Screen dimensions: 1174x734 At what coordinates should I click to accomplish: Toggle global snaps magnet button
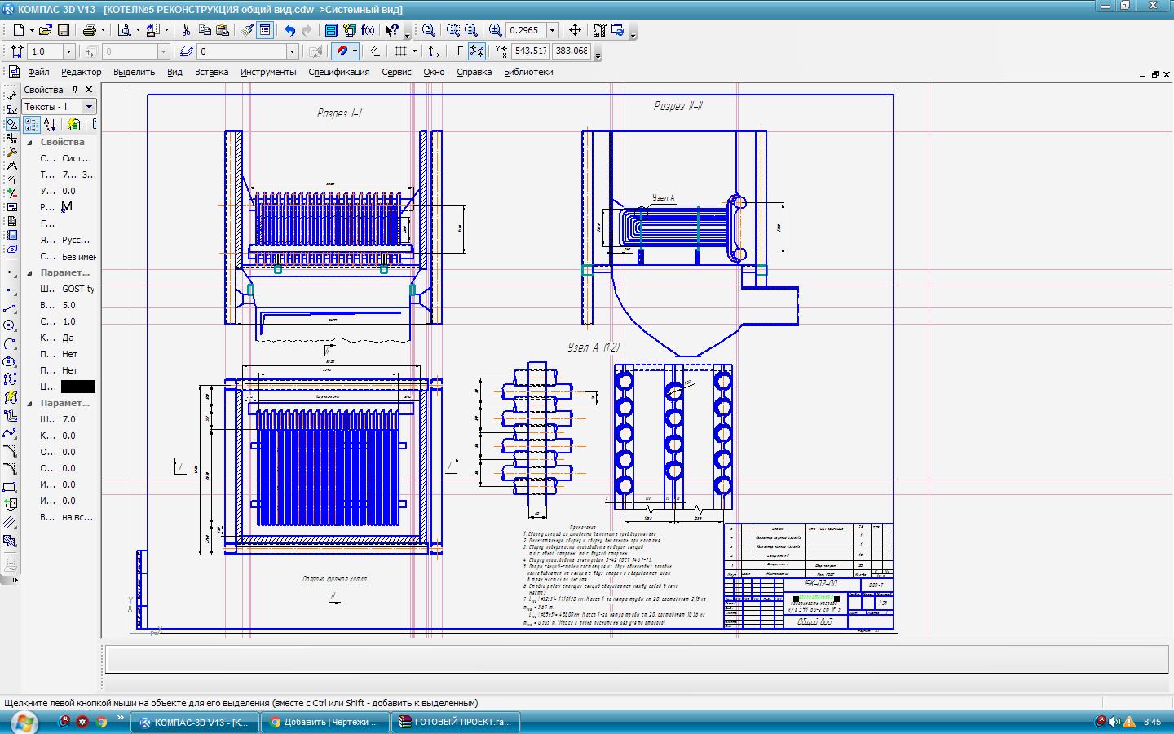coord(342,51)
